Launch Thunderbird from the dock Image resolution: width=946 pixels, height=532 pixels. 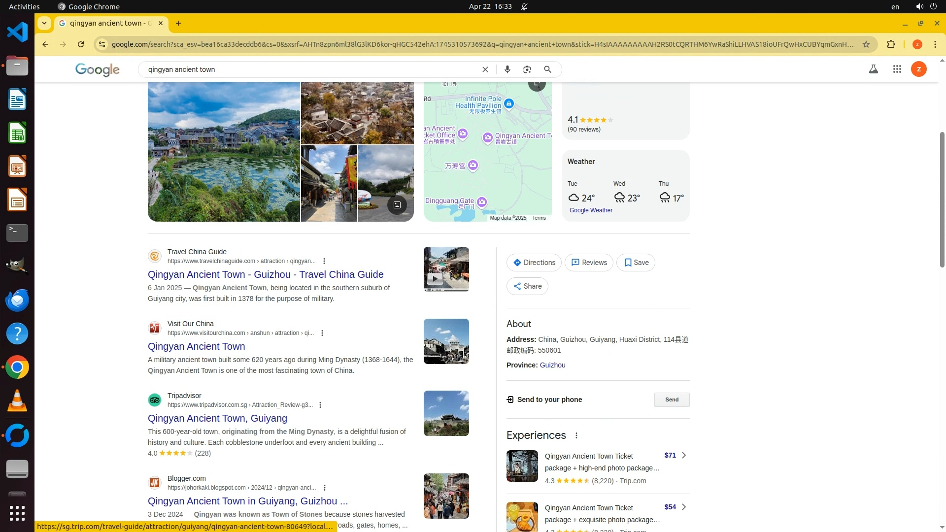[x=17, y=300]
